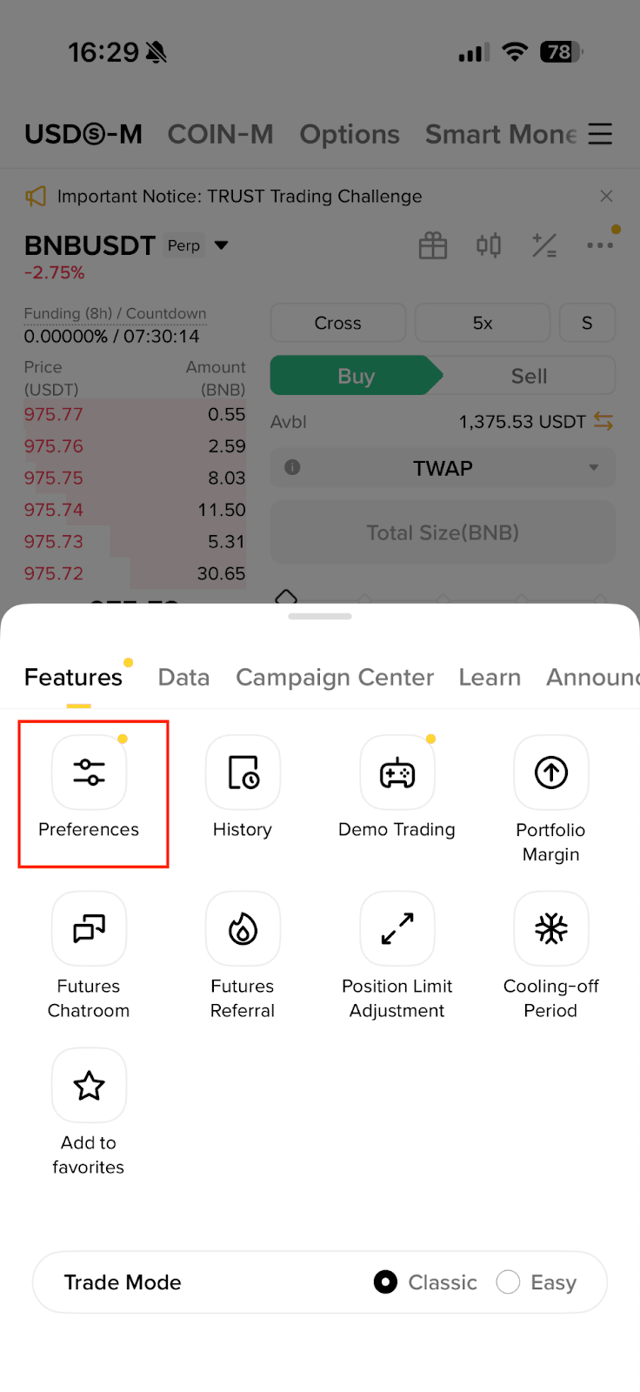
Task: Open the Preferences feature icon
Action: pyautogui.click(x=89, y=772)
